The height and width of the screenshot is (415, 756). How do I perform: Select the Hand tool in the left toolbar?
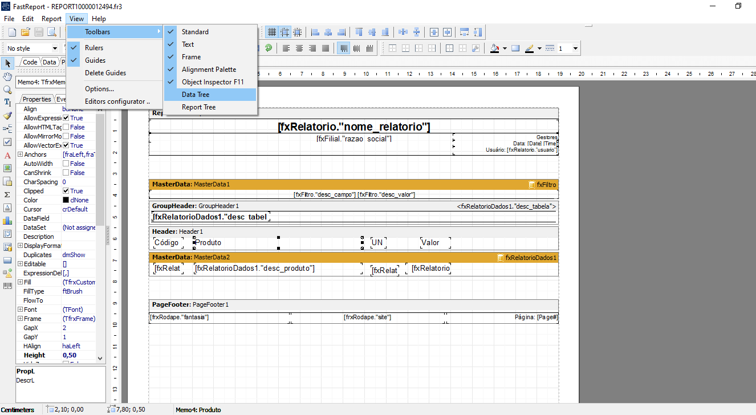pyautogui.click(x=7, y=76)
